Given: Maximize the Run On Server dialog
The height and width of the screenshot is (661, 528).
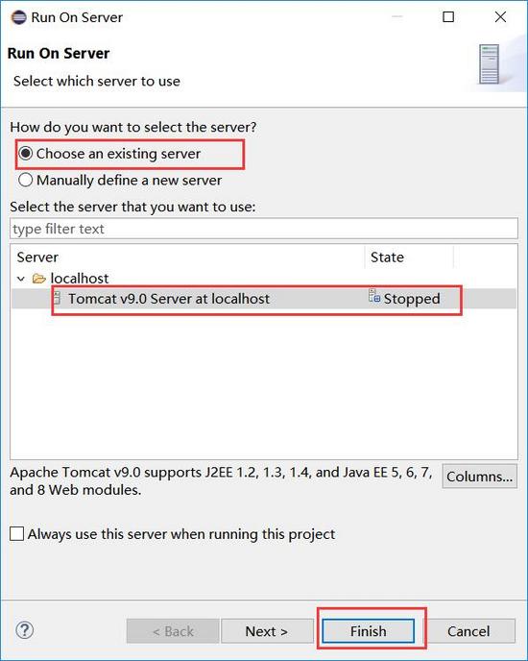Looking at the screenshot, I should [x=448, y=17].
